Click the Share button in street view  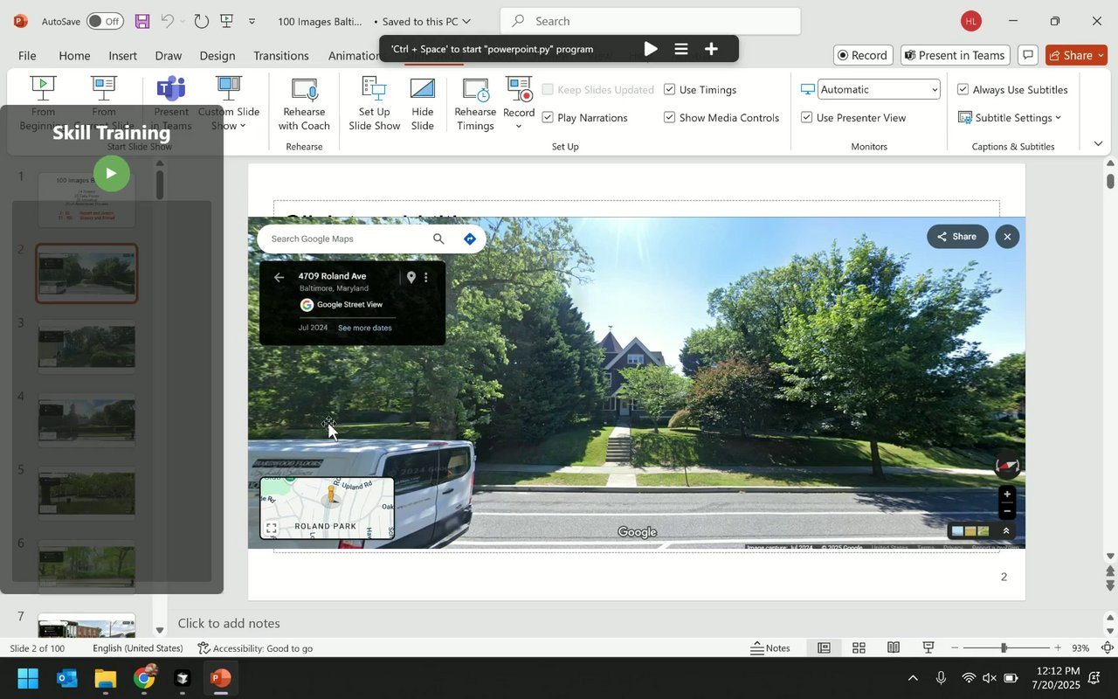[x=957, y=236]
